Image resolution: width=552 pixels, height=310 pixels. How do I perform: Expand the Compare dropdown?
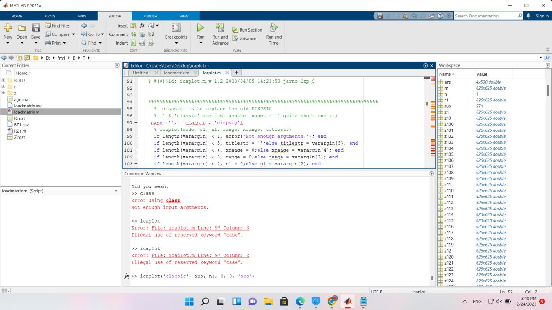[x=73, y=34]
